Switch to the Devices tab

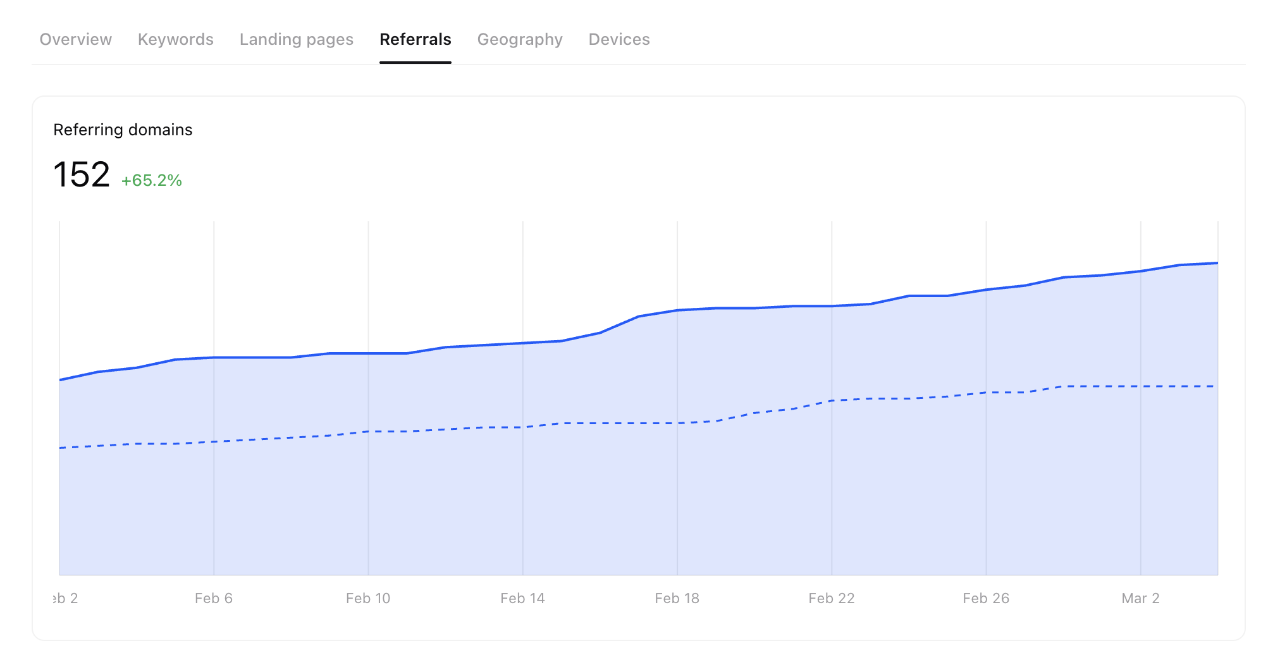click(x=619, y=39)
